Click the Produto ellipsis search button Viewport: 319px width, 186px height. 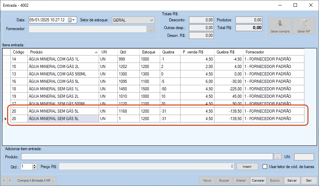pos(278,157)
